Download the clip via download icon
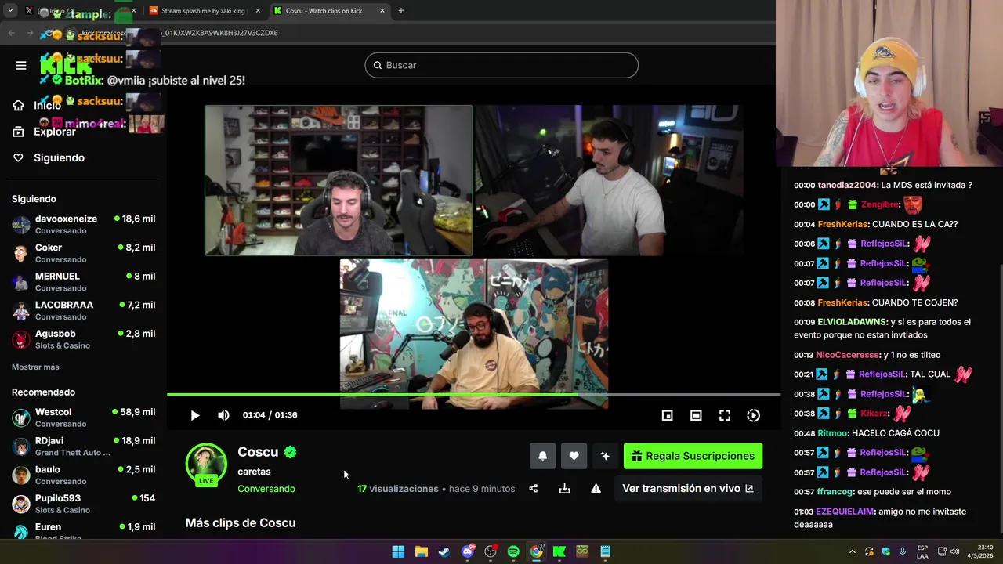The height and width of the screenshot is (564, 1003). [x=564, y=489]
